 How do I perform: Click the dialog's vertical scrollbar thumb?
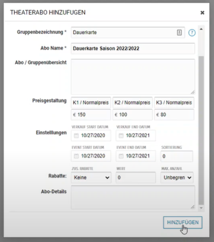[201, 130]
